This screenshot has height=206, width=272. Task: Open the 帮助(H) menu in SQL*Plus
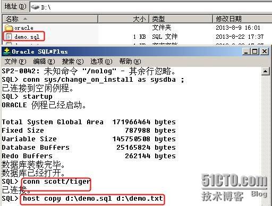pyautogui.click(x=130, y=62)
